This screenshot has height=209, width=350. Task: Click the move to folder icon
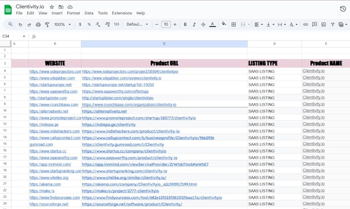(x=61, y=7)
